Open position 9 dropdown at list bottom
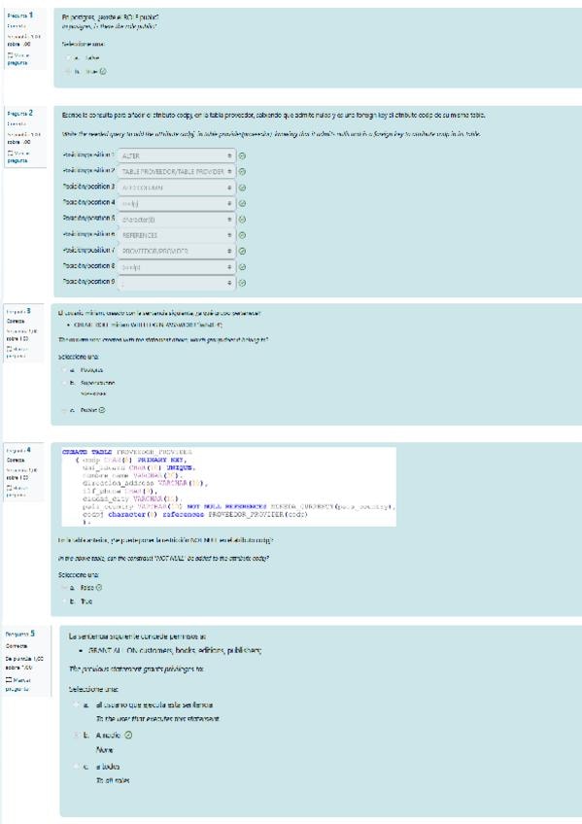 [x=177, y=283]
